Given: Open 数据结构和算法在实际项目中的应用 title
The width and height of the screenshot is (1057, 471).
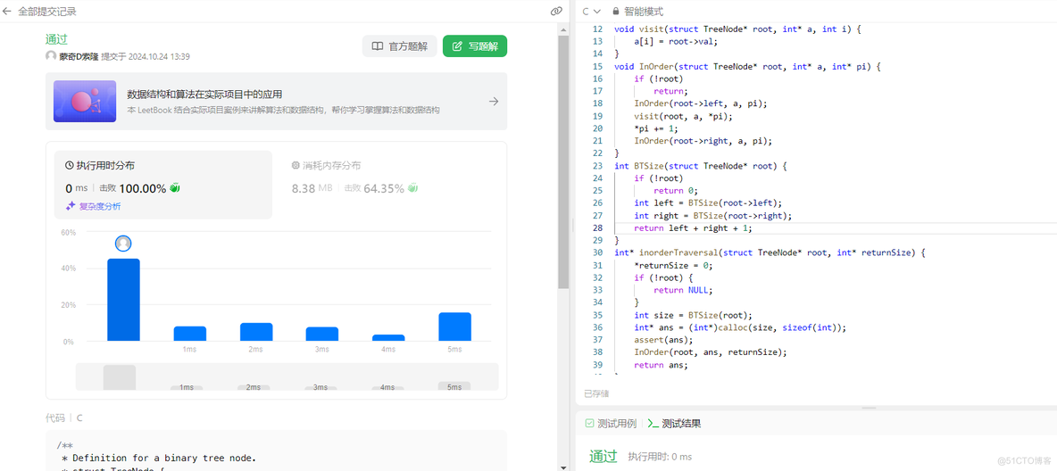Looking at the screenshot, I should click(204, 95).
